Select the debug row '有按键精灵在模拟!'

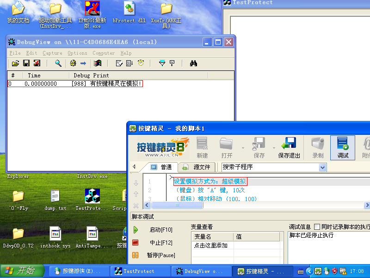pyautogui.click(x=75, y=84)
